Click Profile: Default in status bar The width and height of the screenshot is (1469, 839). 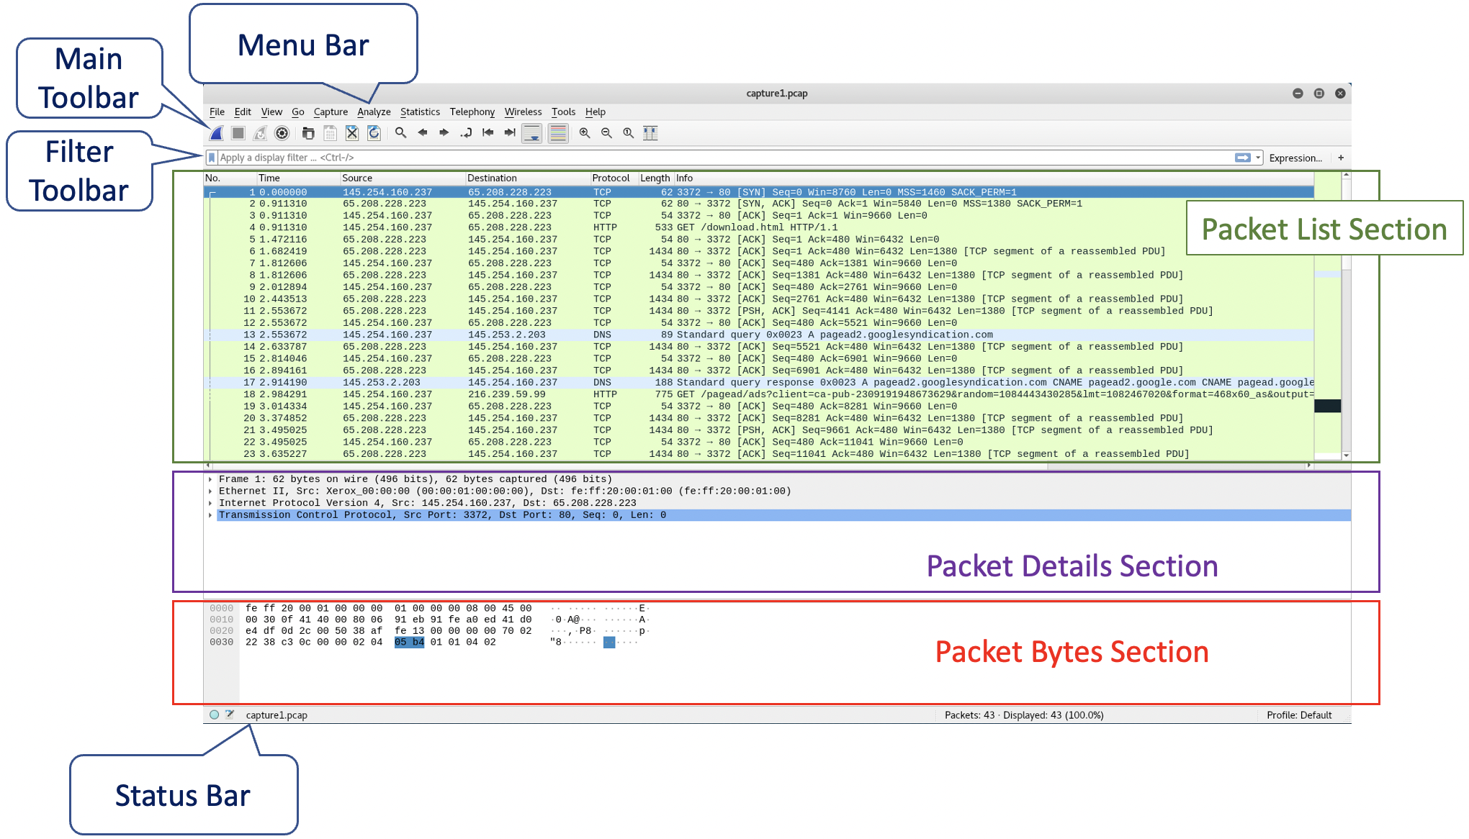coord(1299,715)
